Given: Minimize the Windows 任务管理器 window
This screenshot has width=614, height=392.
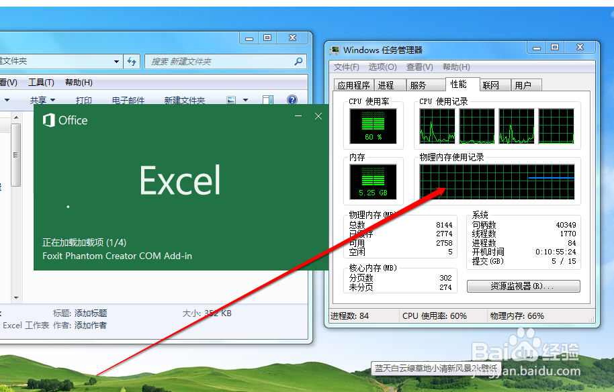Looking at the screenshot, I should point(537,48).
